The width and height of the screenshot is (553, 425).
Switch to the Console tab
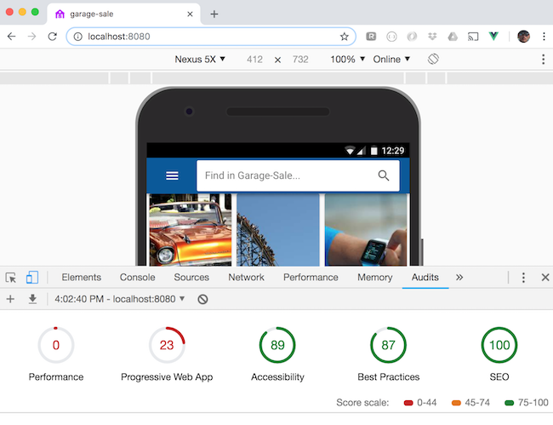138,278
